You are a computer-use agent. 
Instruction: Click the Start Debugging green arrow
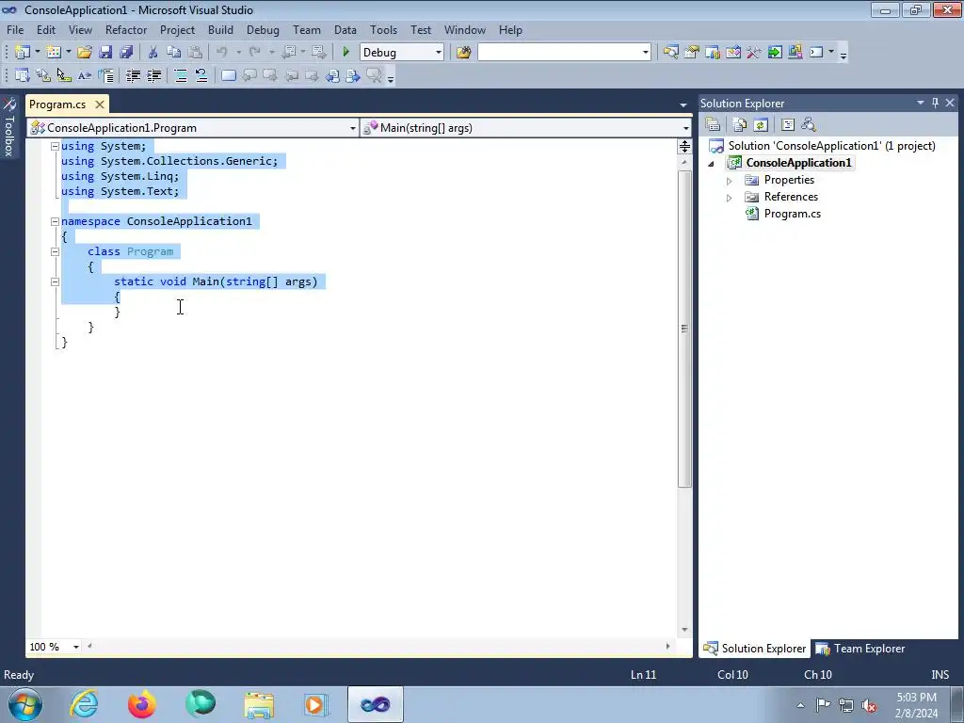345,53
